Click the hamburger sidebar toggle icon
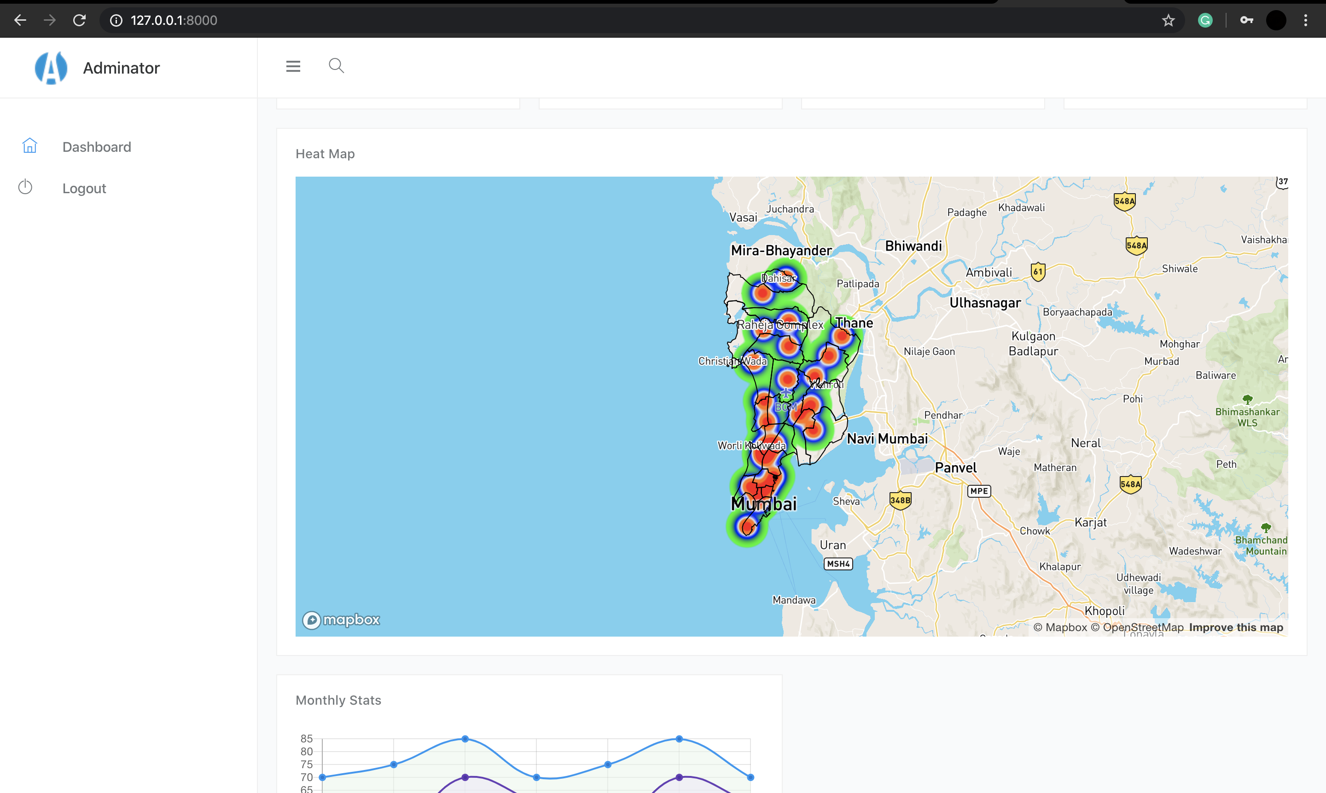 (x=293, y=66)
